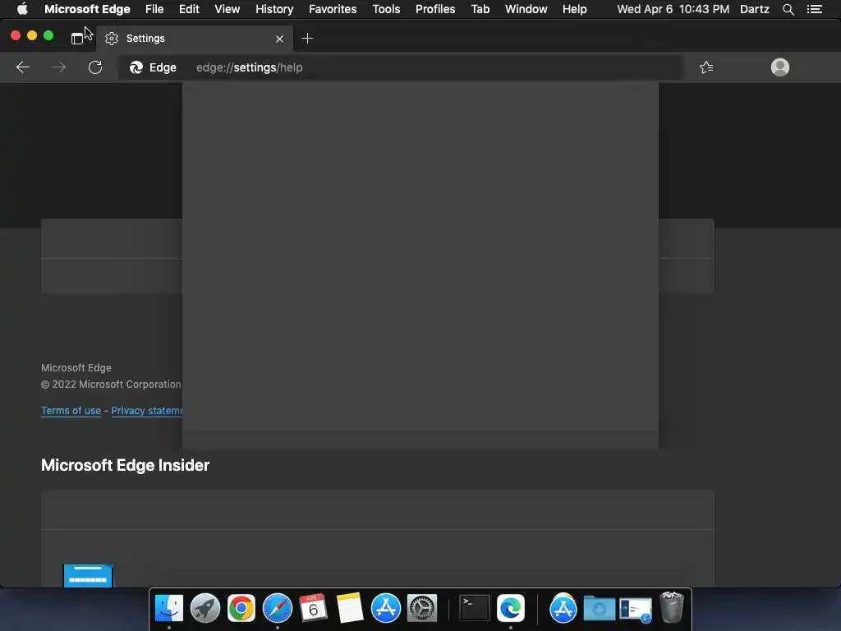Open the Trash from the Dock
This screenshot has height=631, width=841.
672,607
